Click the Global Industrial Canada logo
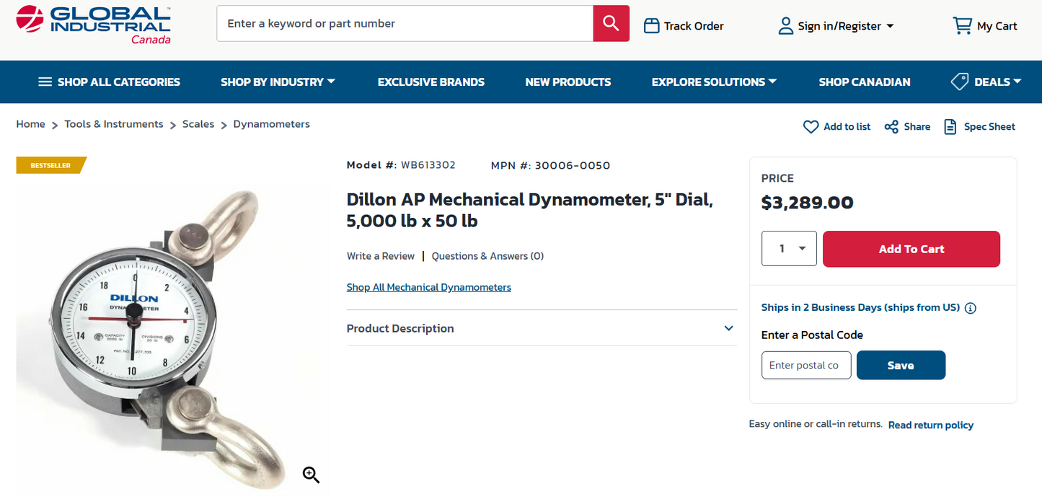Screen dimensions: 1042x502 [94, 25]
